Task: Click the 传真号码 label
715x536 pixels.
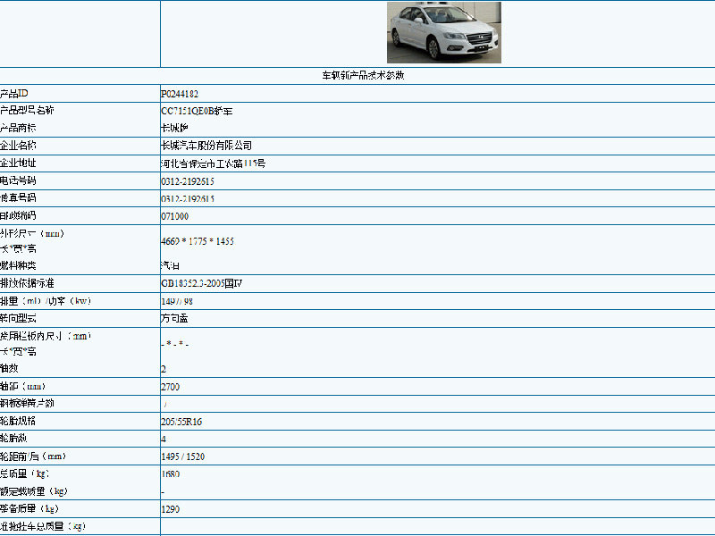Action: coord(18,197)
